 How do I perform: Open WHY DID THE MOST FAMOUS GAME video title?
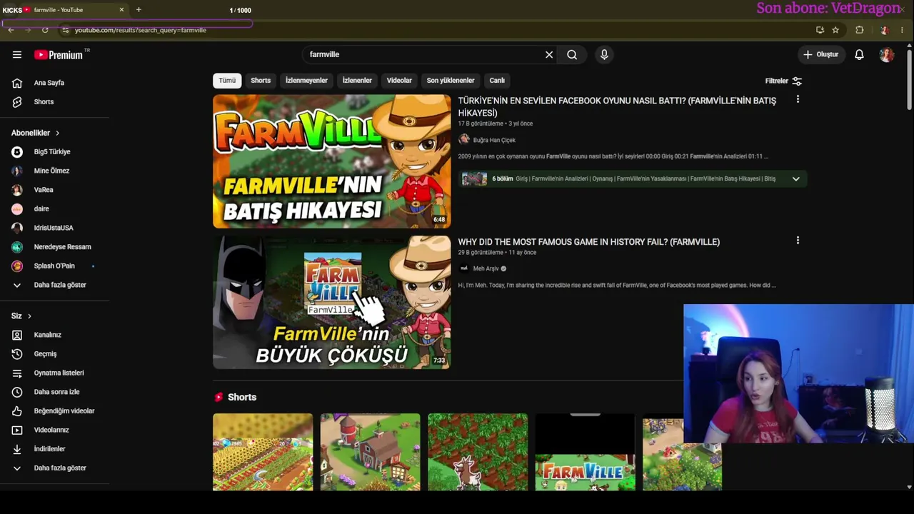588,242
